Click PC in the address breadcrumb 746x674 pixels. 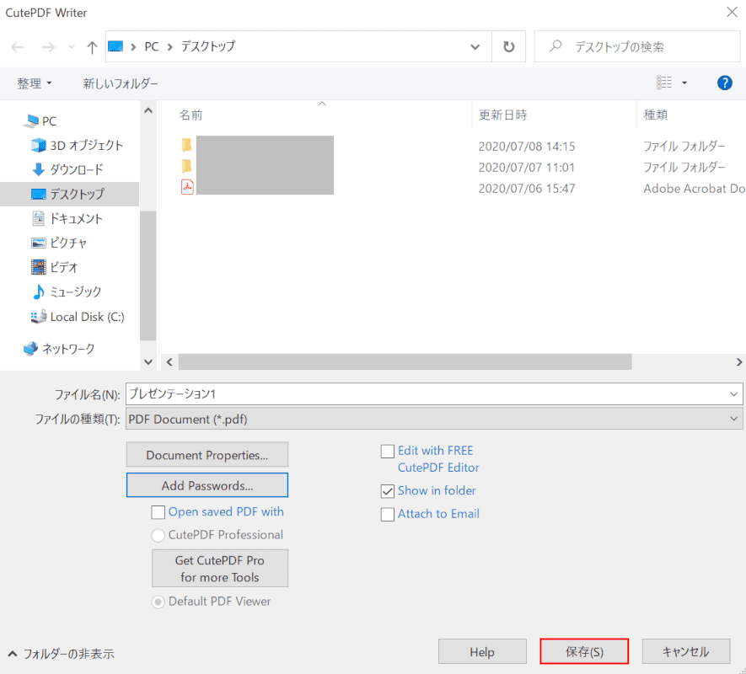(152, 46)
